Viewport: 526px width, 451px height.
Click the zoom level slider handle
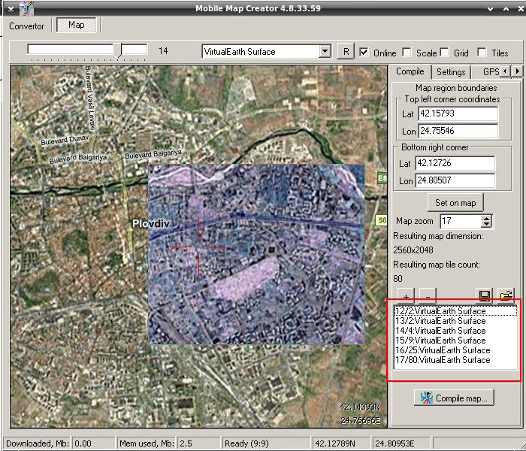click(x=118, y=50)
